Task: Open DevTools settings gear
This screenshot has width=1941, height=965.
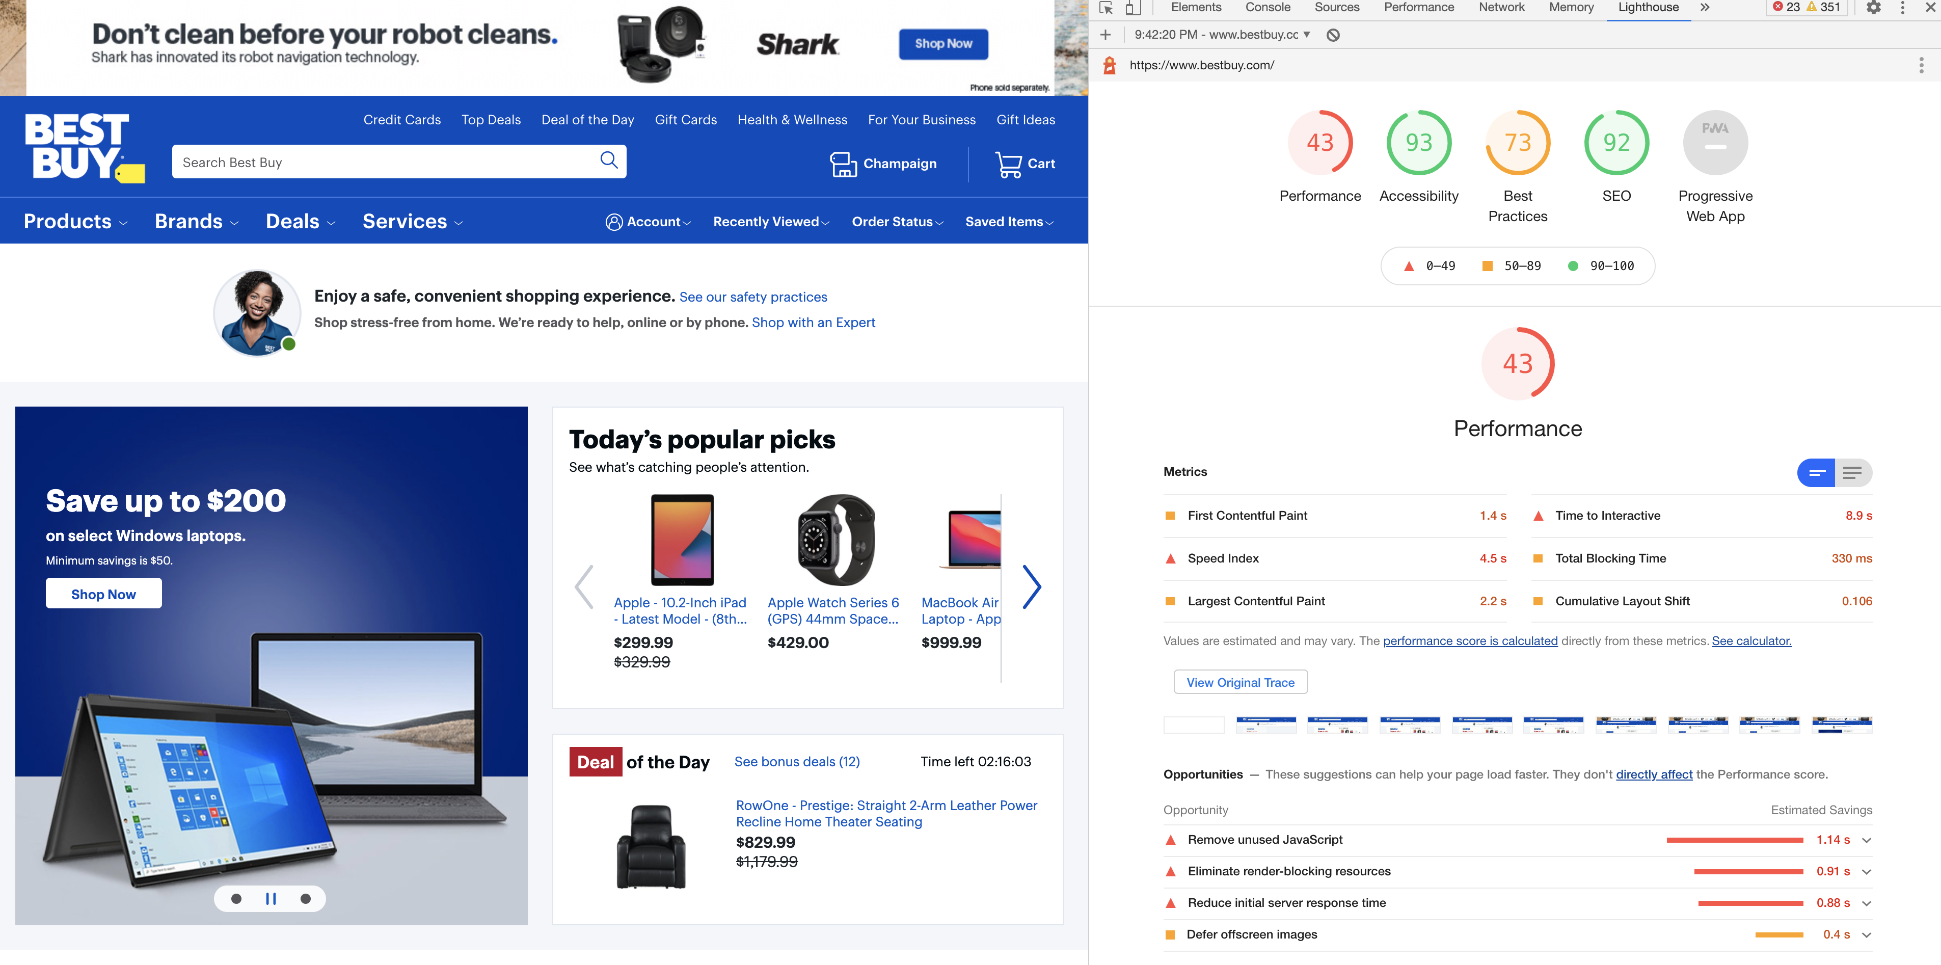Action: click(1873, 8)
